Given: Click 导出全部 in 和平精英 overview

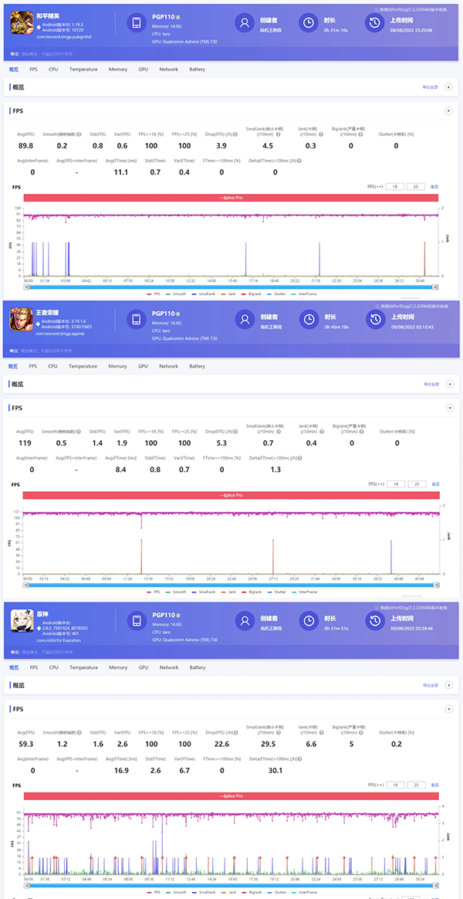Looking at the screenshot, I should pyautogui.click(x=430, y=87).
